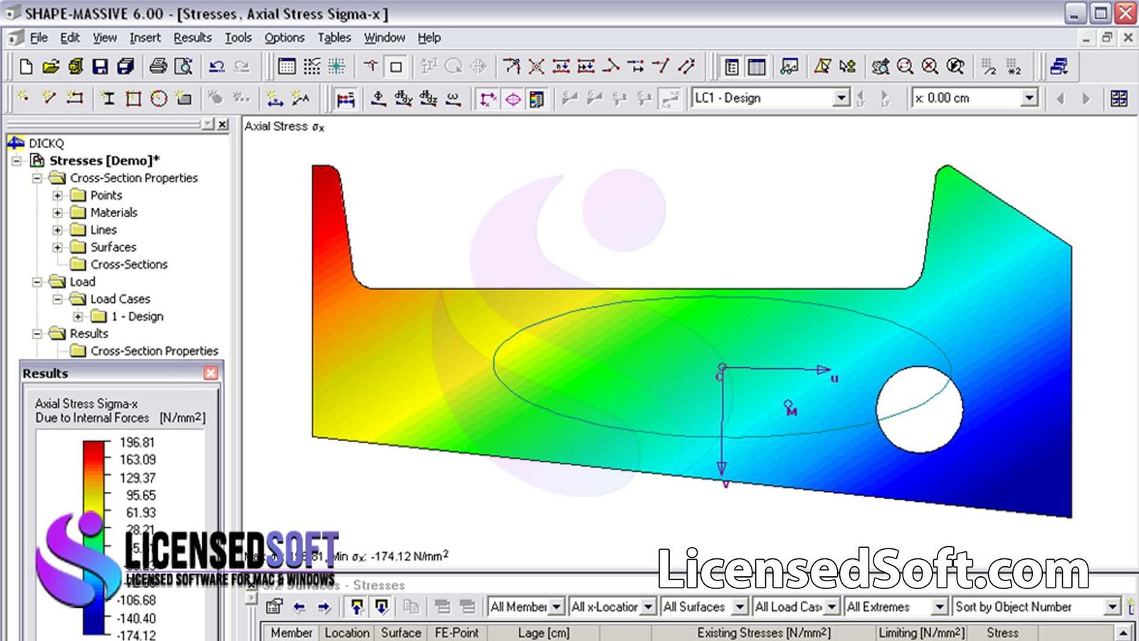Viewport: 1139px width, 641px height.
Task: Expand the Surfaces folder in navigator
Action: point(58,247)
